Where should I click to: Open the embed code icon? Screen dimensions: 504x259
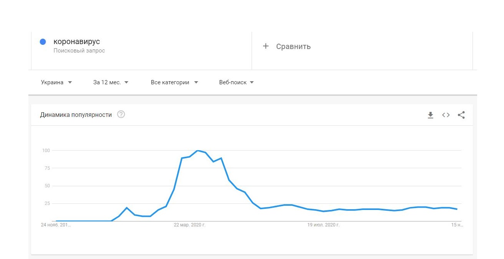coord(446,115)
